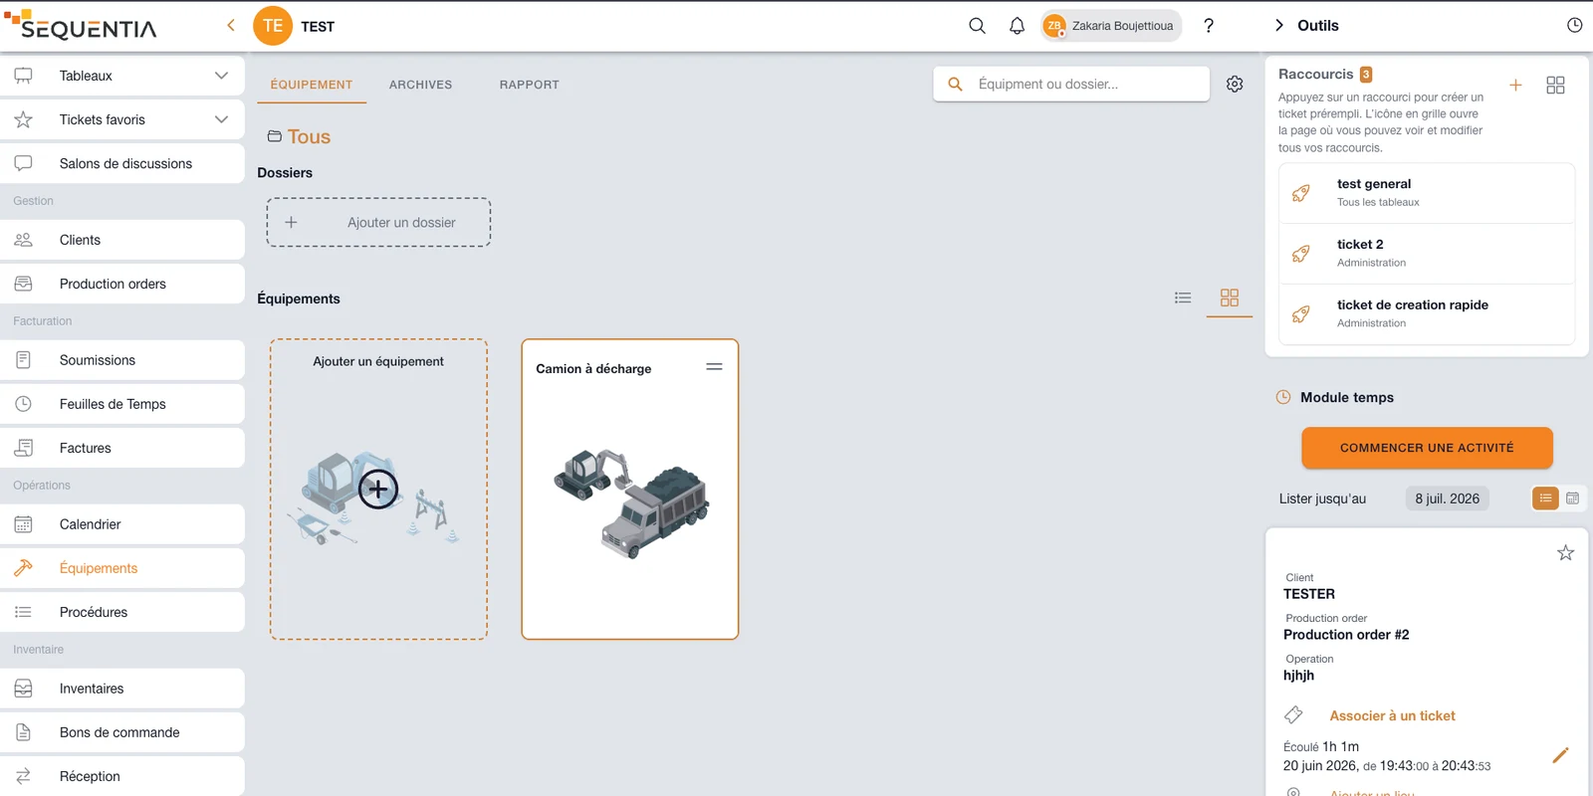
Task: Click the Inventaires tray icon
Action: click(x=23, y=689)
